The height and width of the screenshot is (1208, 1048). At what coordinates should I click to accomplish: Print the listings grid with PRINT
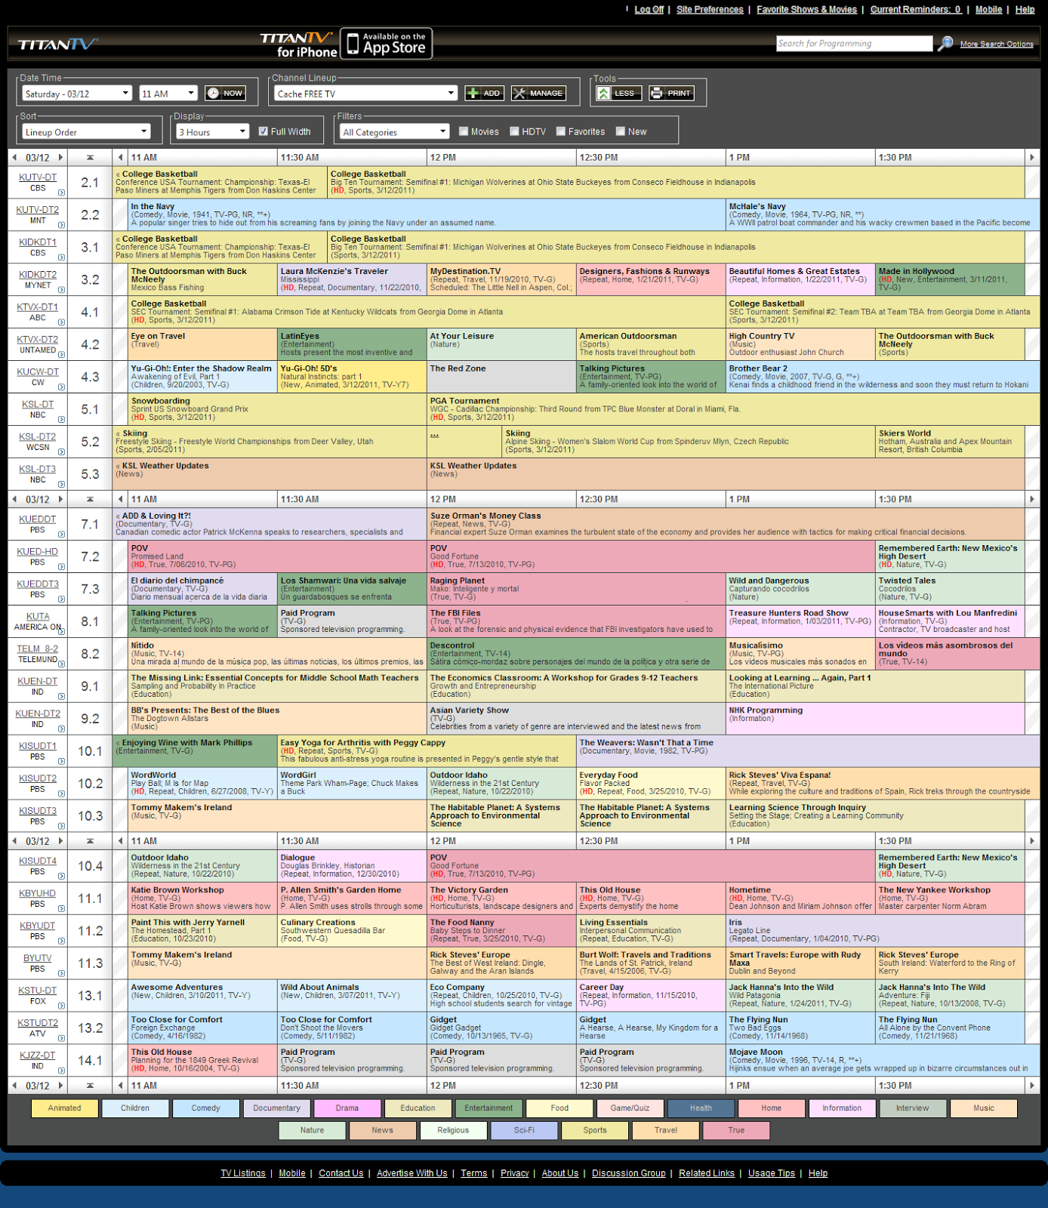[x=672, y=93]
